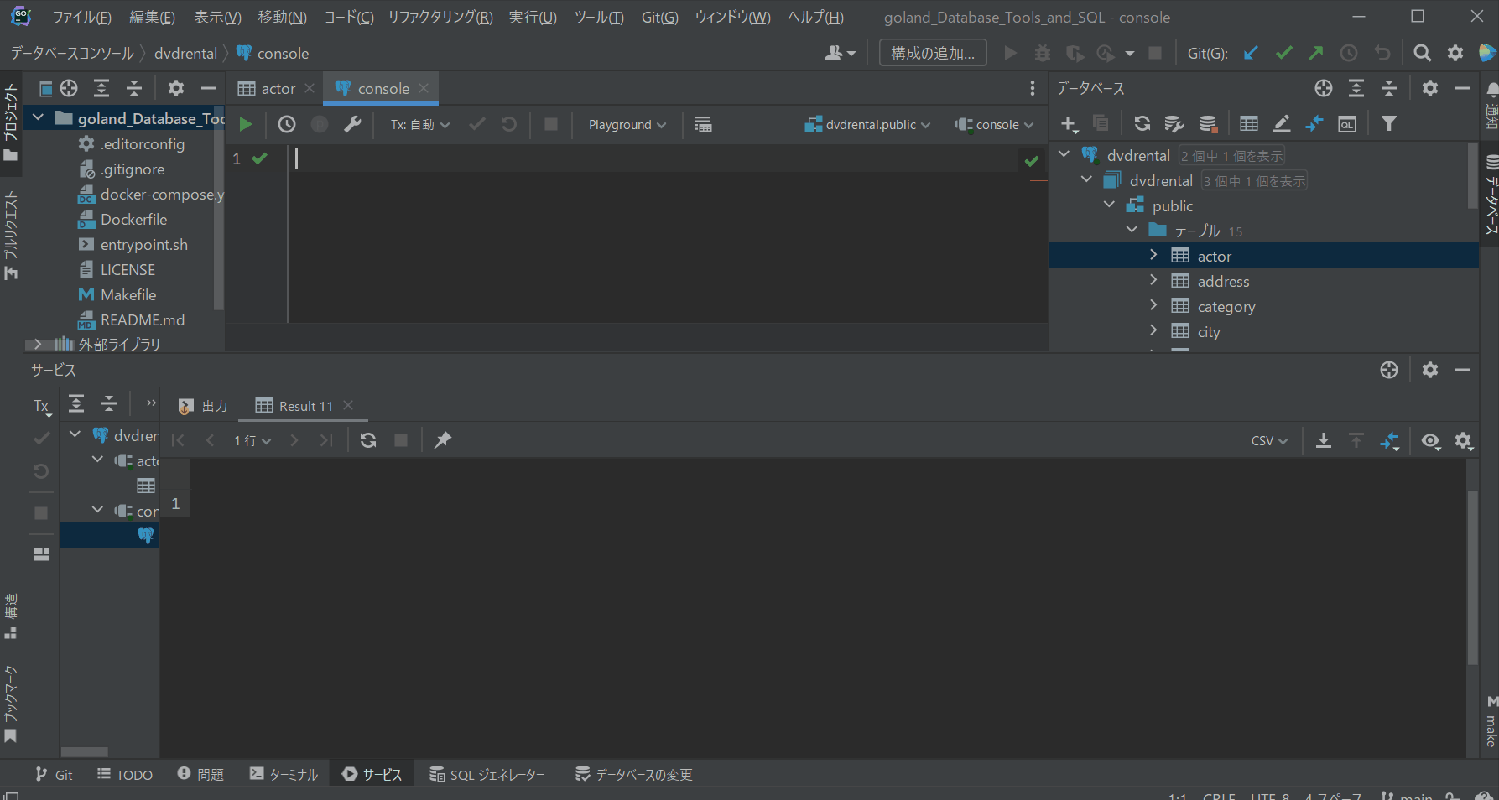Open the データベースの変更 tool window
The height and width of the screenshot is (800, 1499).
634,774
